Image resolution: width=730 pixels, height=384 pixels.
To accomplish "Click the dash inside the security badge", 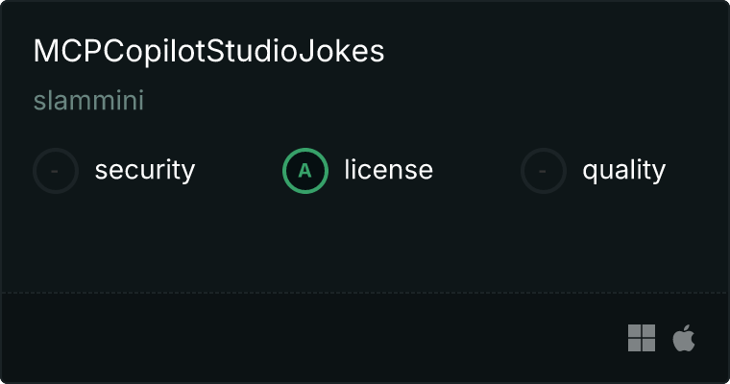I will [55, 172].
